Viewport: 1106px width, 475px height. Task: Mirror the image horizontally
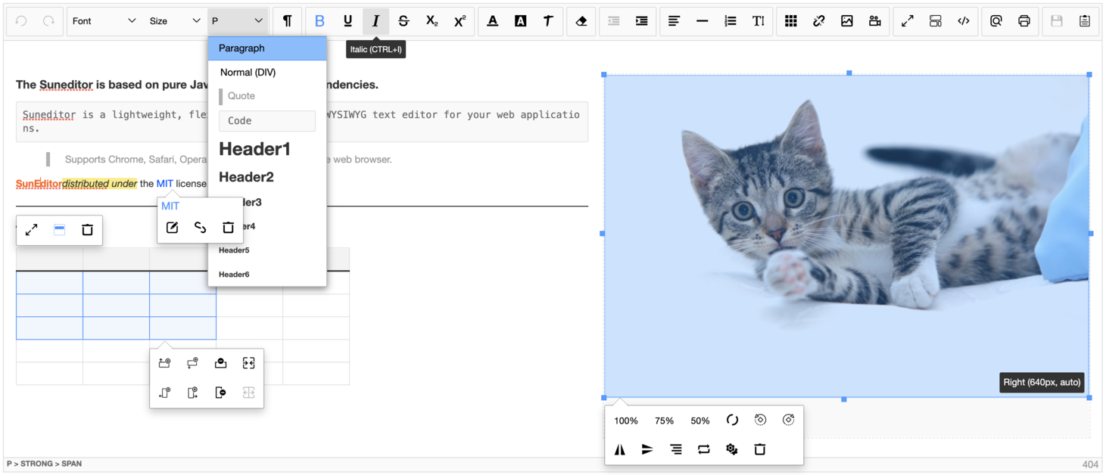tap(620, 449)
